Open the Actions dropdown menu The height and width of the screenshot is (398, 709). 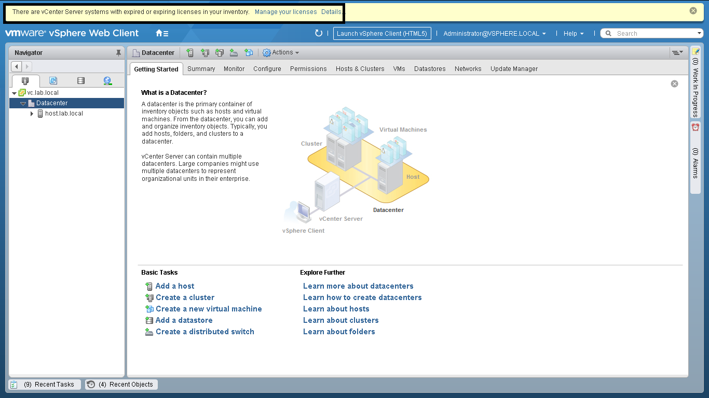pyautogui.click(x=281, y=53)
